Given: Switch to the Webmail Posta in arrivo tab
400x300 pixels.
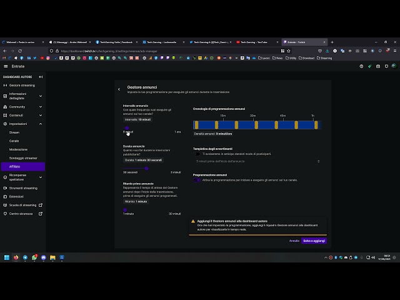Looking at the screenshot, I should tap(23, 42).
